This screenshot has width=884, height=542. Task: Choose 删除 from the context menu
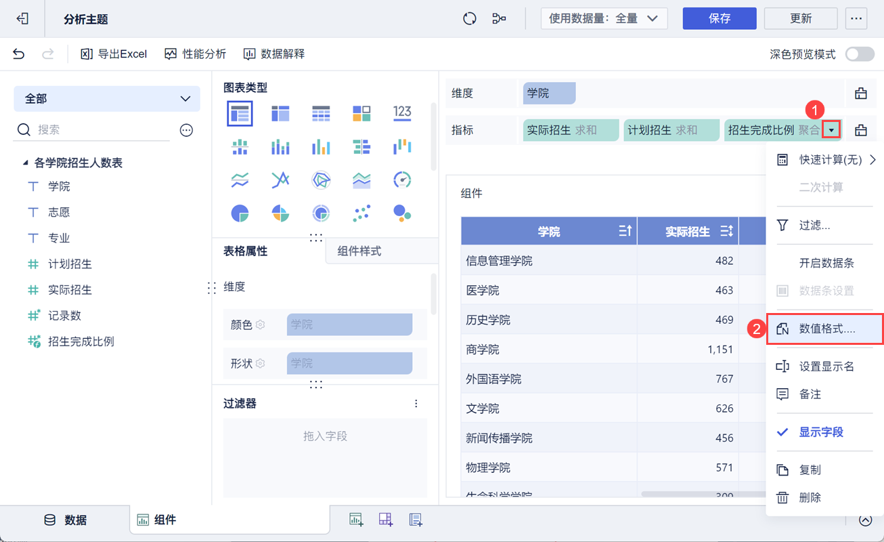pos(825,498)
